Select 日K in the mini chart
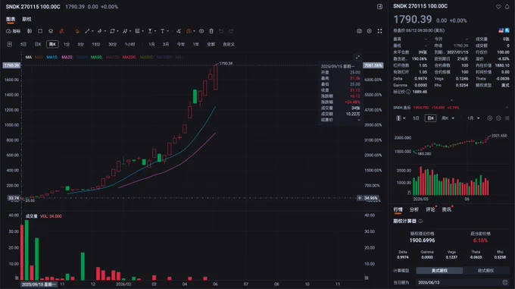The width and height of the screenshot is (515, 289). point(430,118)
